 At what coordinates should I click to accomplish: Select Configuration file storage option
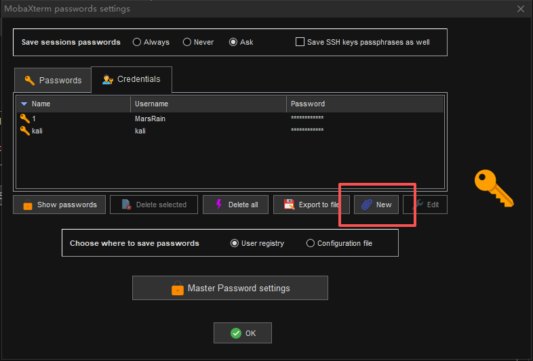pos(311,243)
